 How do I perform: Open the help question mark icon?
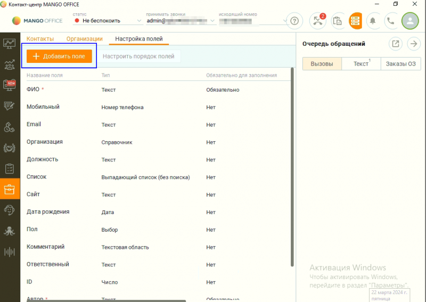click(x=294, y=21)
